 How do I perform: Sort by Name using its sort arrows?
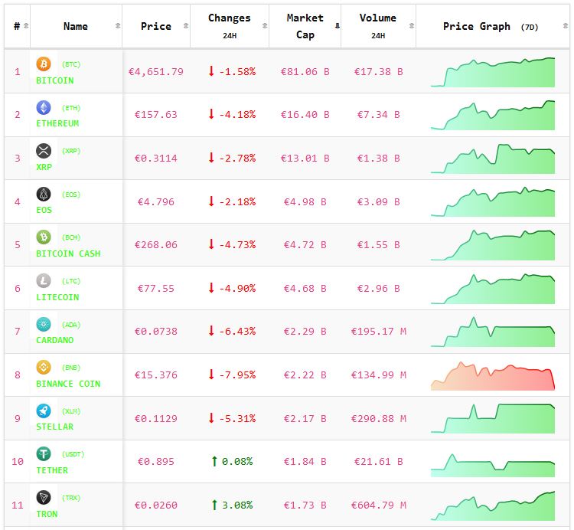(117, 26)
